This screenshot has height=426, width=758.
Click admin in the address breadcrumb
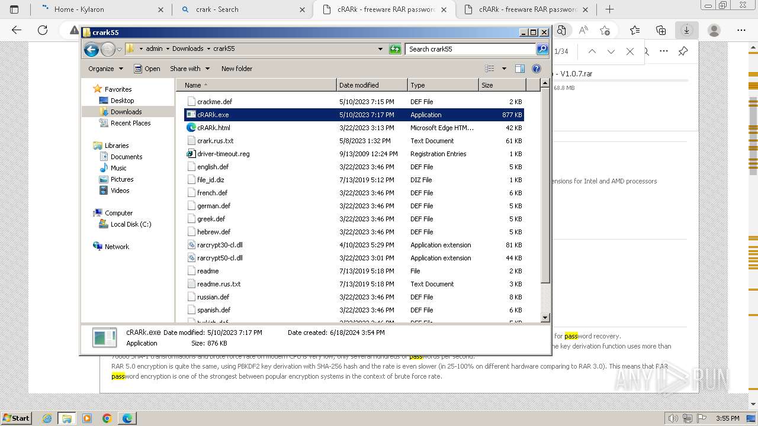(154, 49)
